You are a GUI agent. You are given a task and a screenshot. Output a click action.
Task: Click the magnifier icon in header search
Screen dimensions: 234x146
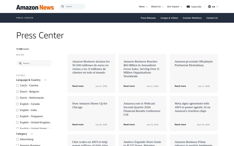[62, 6]
